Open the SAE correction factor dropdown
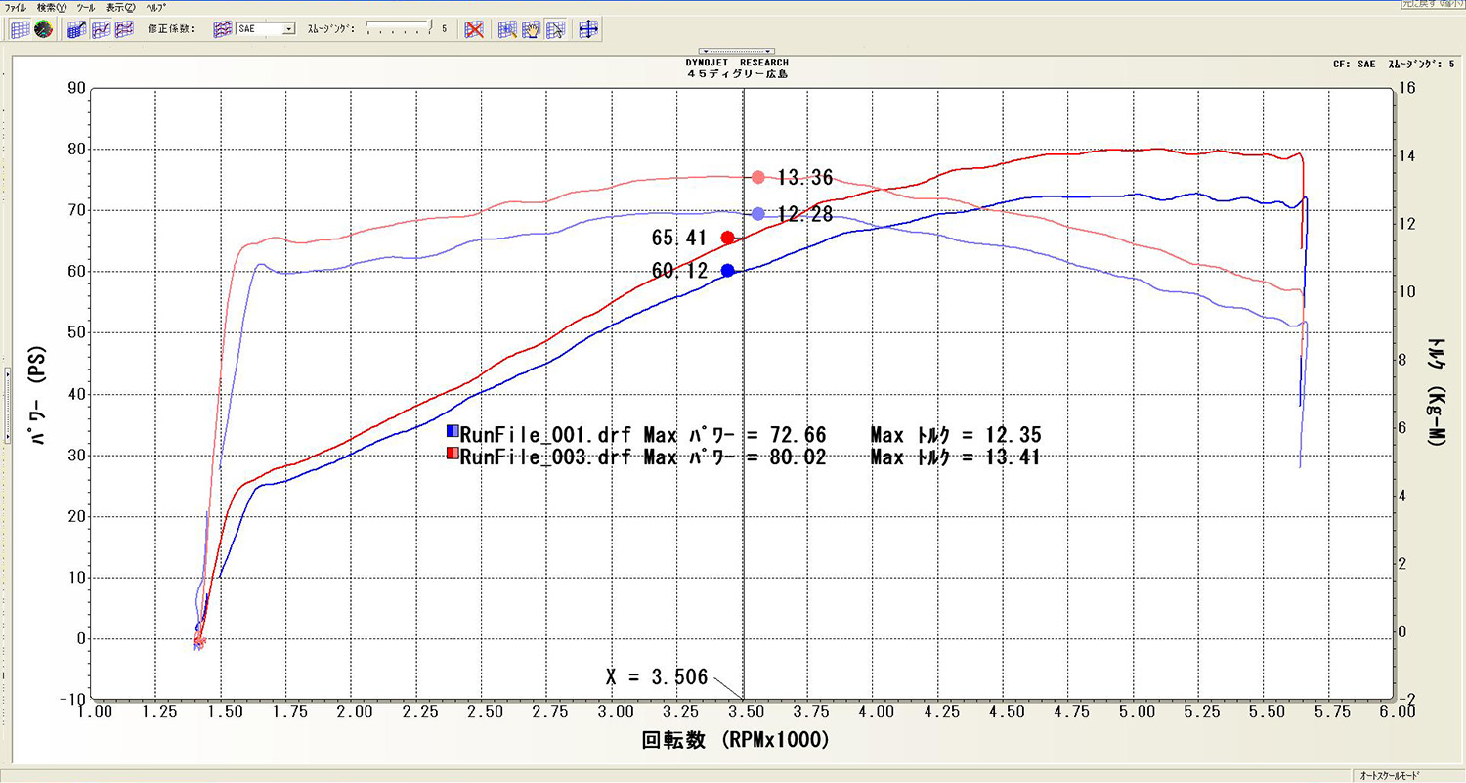Image resolution: width=1466 pixels, height=783 pixels. coord(288,29)
